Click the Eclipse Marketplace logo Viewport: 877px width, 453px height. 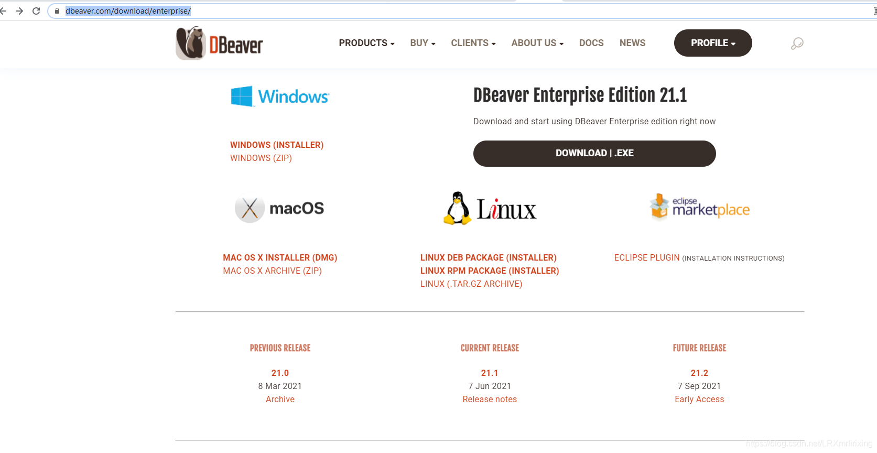pyautogui.click(x=699, y=208)
